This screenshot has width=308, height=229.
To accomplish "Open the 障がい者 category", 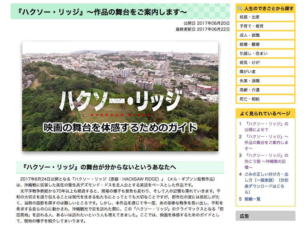I will click(265, 72).
